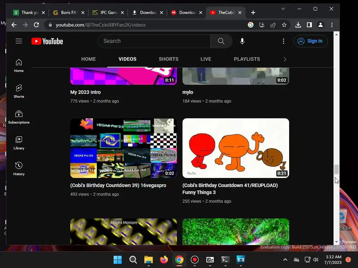Switch to the HOME channel tab
This screenshot has width=358, height=268.
[88, 59]
